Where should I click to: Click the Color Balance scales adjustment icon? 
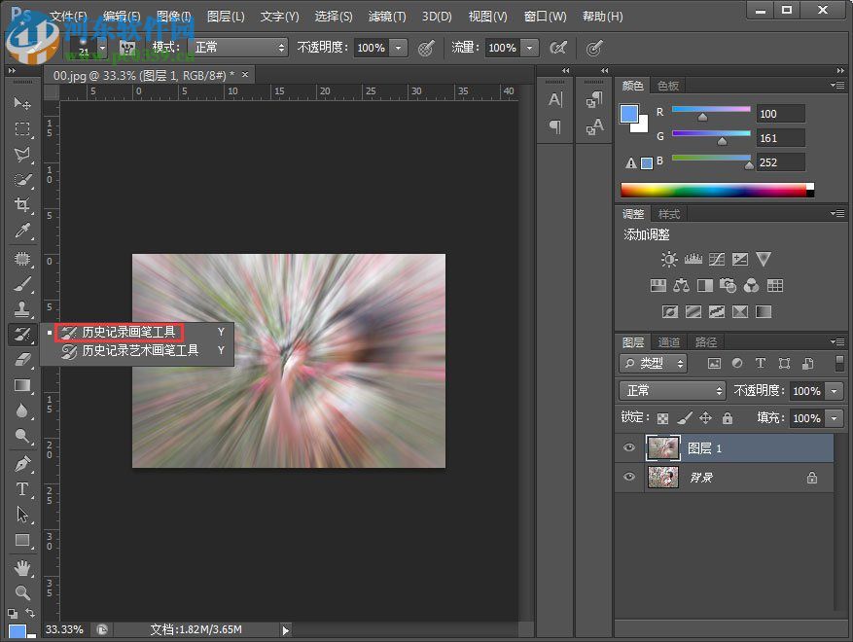(x=681, y=286)
